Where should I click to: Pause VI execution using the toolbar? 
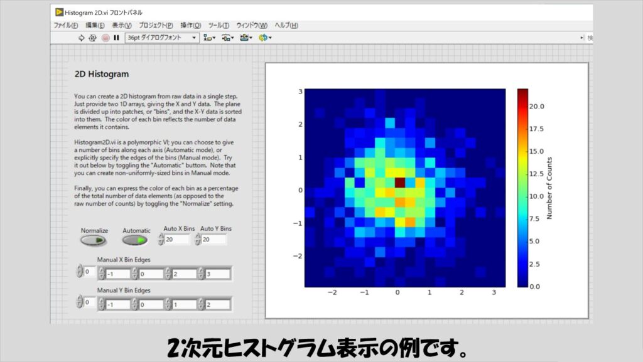[x=116, y=38]
